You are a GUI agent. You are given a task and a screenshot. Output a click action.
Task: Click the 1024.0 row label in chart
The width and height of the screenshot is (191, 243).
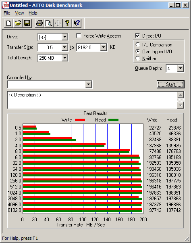tap(15, 193)
